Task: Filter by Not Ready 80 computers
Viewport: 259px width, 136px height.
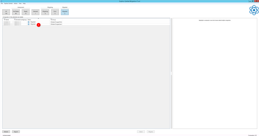Action: [x=16, y=12]
